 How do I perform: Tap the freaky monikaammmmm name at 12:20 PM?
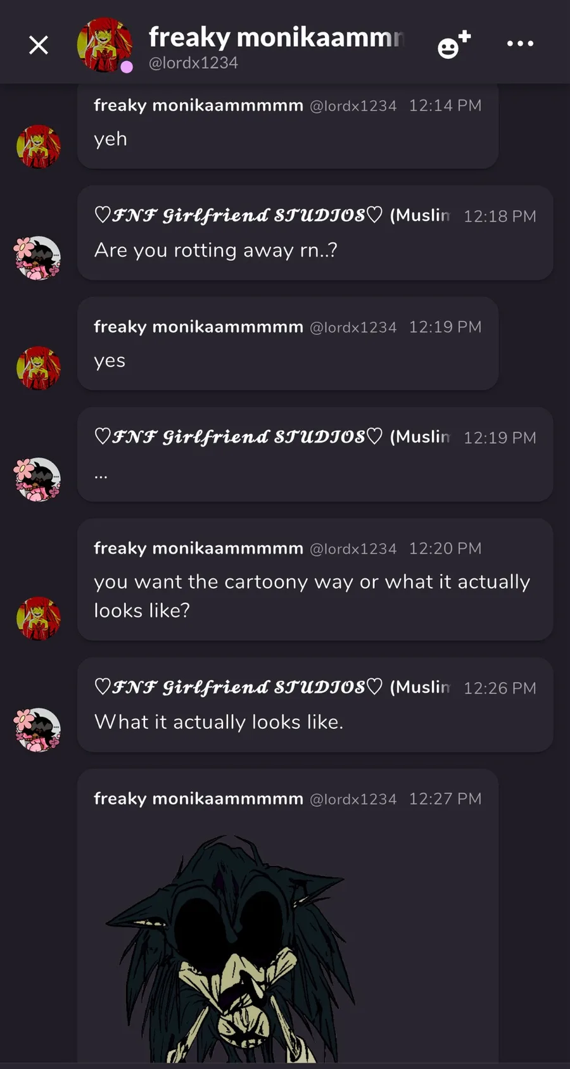pos(198,548)
